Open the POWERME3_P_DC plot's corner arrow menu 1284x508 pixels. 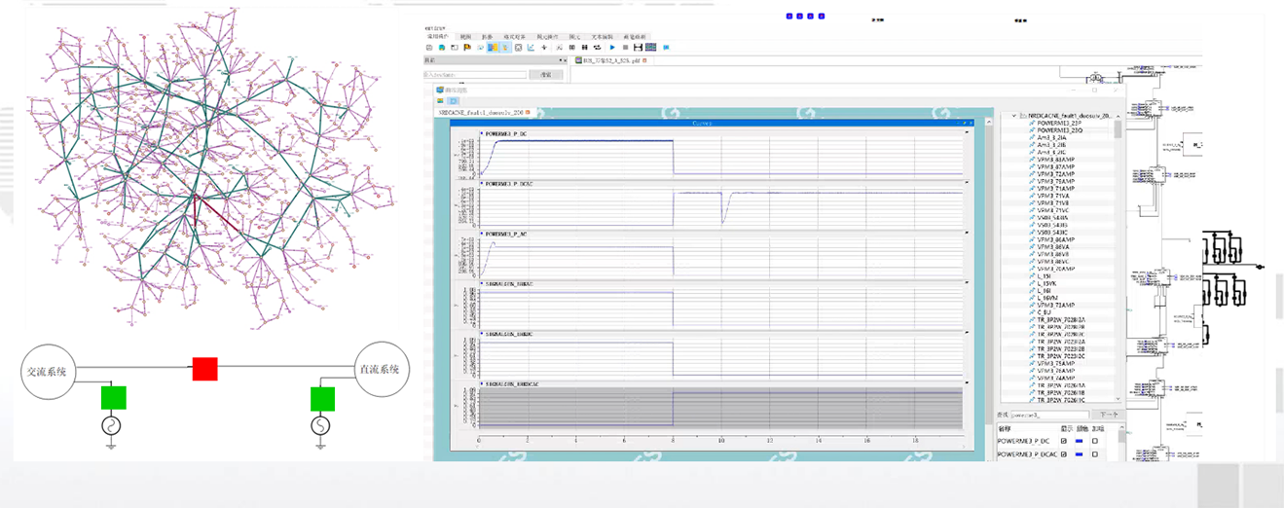click(965, 133)
